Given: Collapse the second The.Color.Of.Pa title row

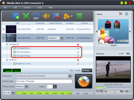Looking at the screenshot, I should (x=3, y=38).
